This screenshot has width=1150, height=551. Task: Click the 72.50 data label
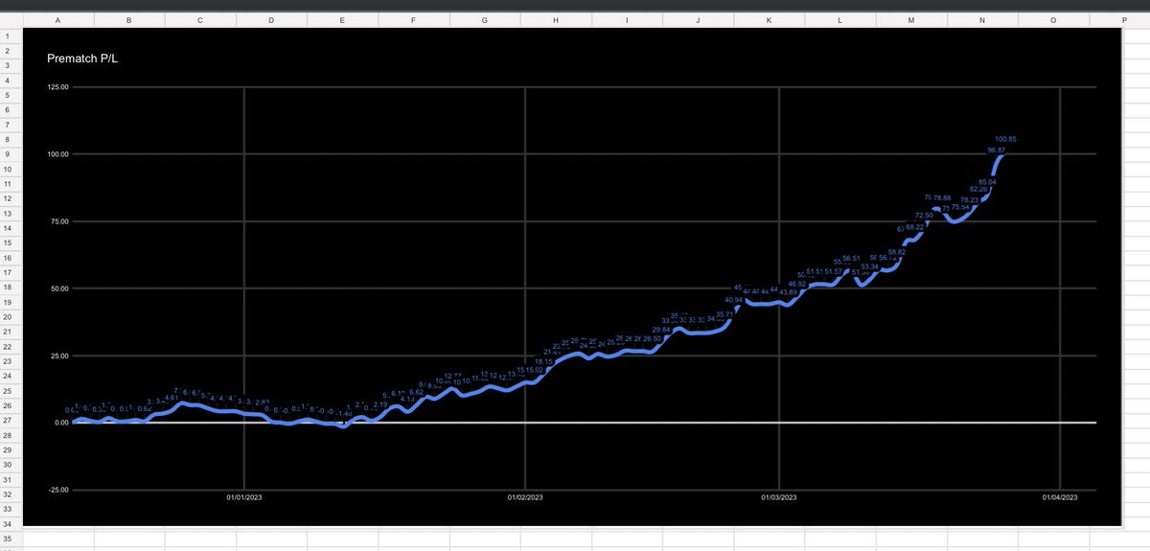click(925, 215)
